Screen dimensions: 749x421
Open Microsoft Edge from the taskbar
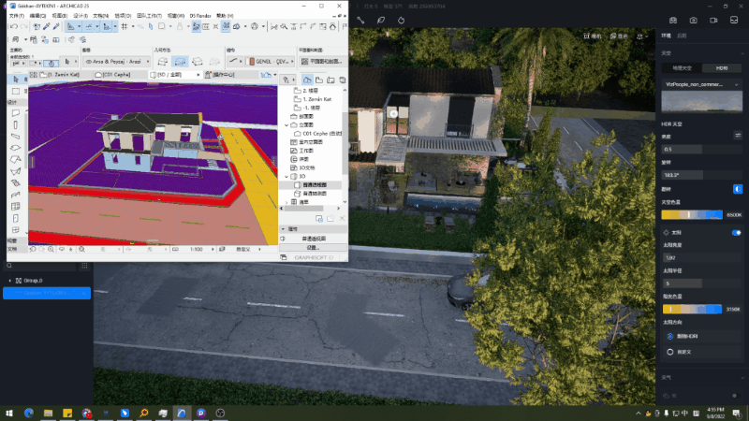28,412
